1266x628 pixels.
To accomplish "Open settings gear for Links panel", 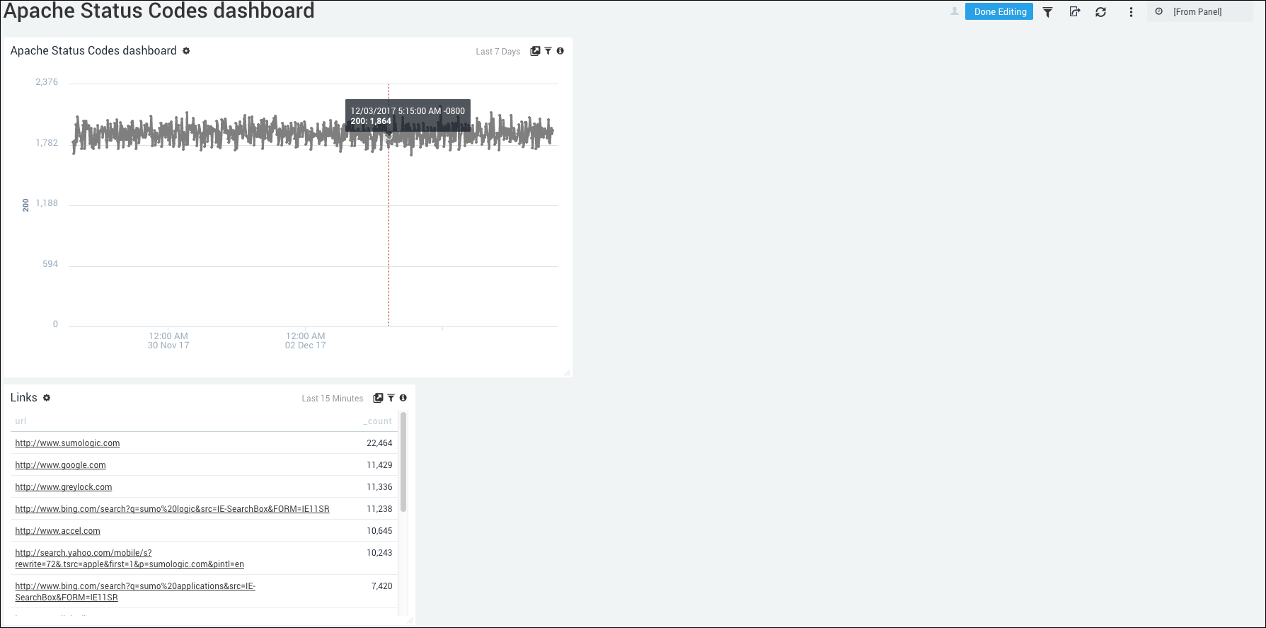I will (x=47, y=398).
